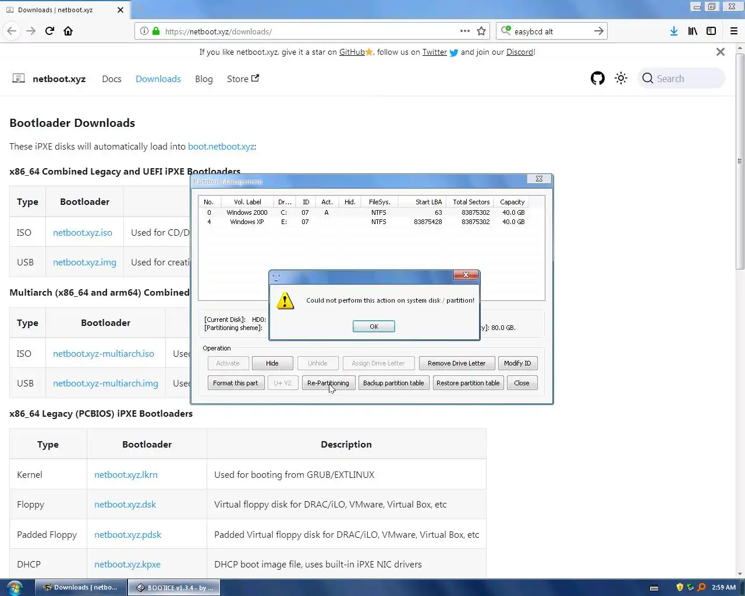Switch to Downloads taskbar button

click(80, 587)
